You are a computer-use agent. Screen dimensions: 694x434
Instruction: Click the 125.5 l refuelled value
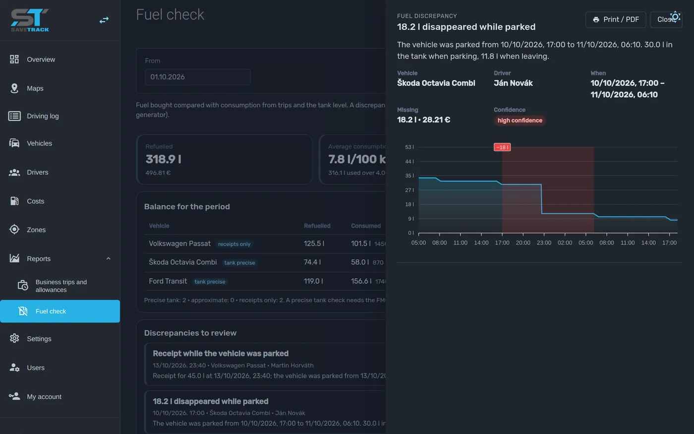(x=314, y=244)
